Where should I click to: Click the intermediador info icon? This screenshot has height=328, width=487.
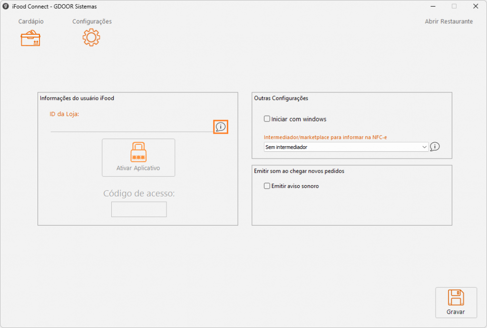click(435, 147)
